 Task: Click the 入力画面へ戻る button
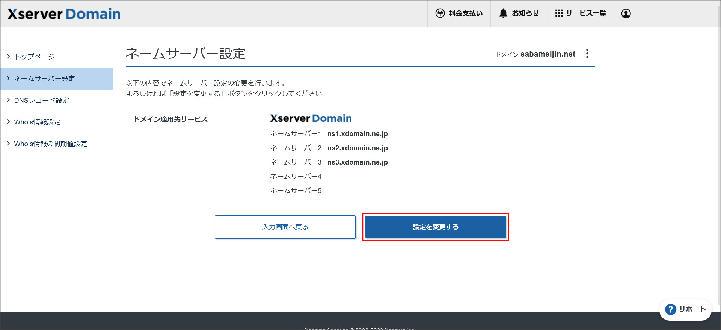coord(285,227)
